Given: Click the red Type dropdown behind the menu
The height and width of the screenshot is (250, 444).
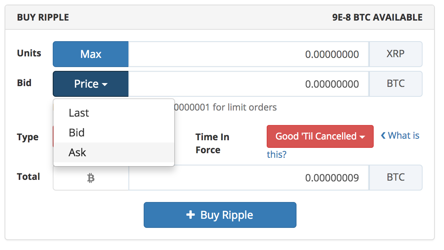Looking at the screenshot, I should pyautogui.click(x=53, y=136).
